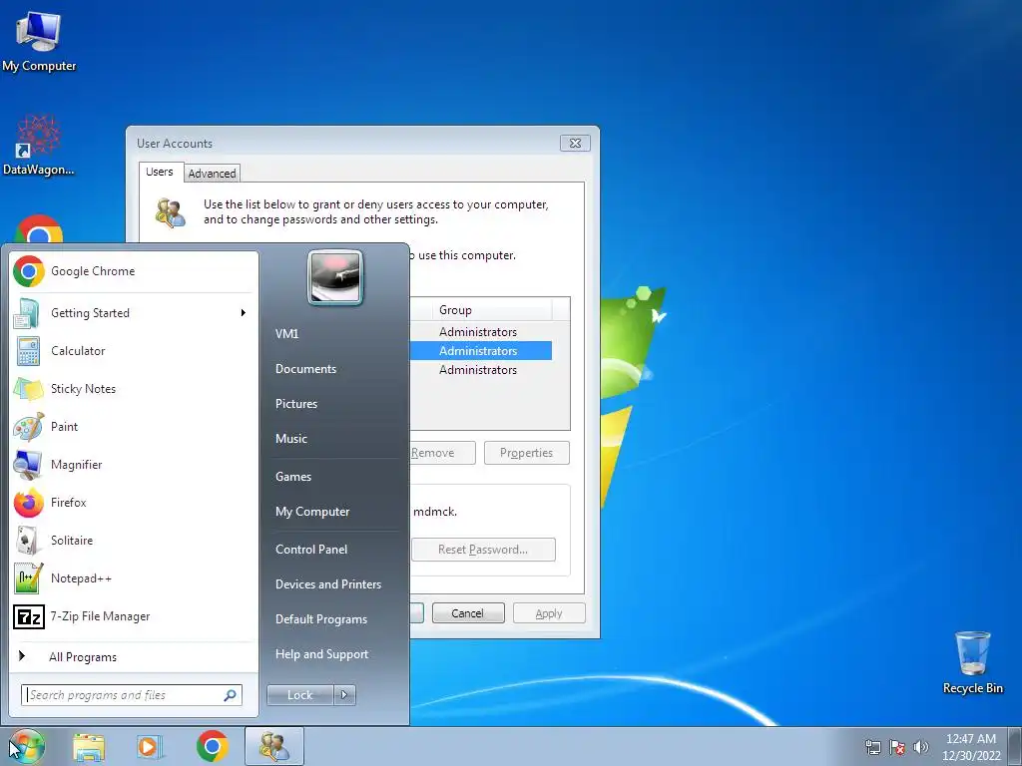Expand Getting Started submenu arrow
The height and width of the screenshot is (766, 1022).
point(244,312)
